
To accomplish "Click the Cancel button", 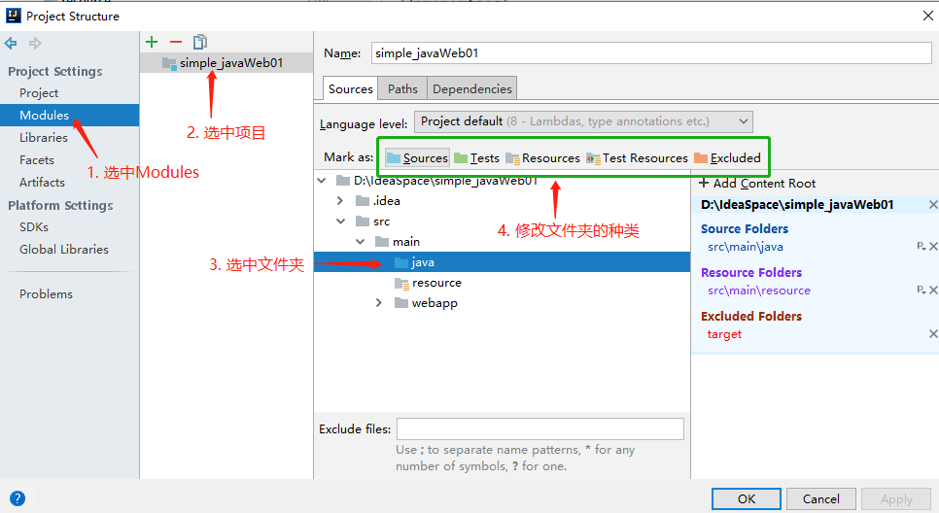I will [x=821, y=498].
